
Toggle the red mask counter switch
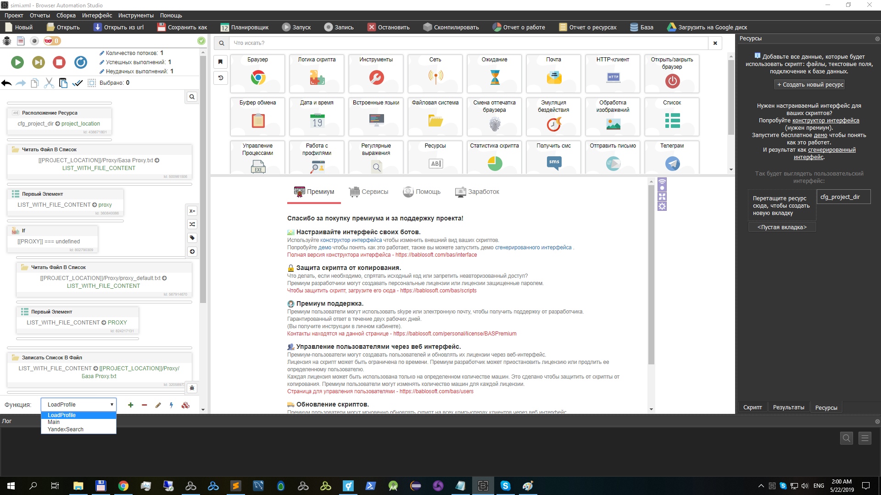tap(52, 41)
